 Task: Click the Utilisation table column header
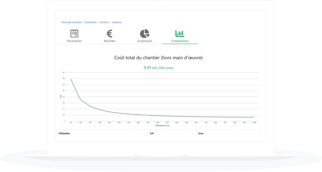64,133
